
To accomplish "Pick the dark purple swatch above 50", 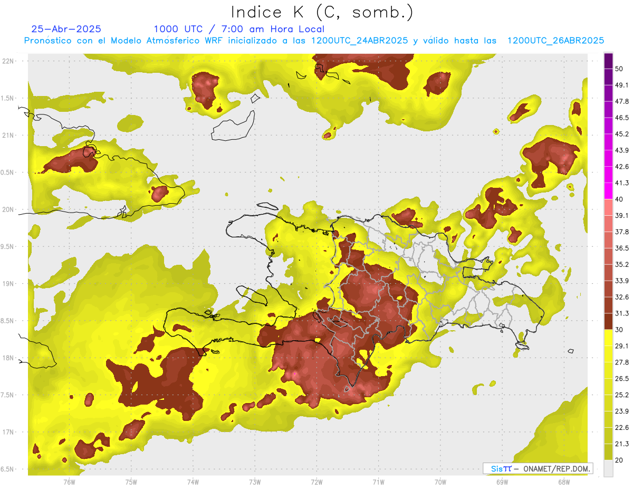I will tap(608, 61).
